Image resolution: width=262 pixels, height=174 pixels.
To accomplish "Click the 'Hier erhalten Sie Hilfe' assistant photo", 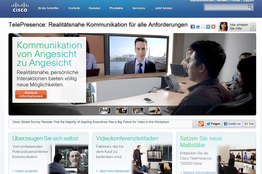I will tap(223, 27).
